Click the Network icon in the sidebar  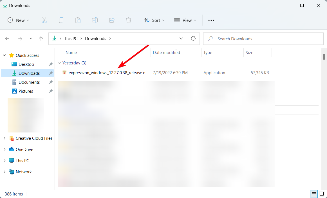pyautogui.click(x=12, y=171)
